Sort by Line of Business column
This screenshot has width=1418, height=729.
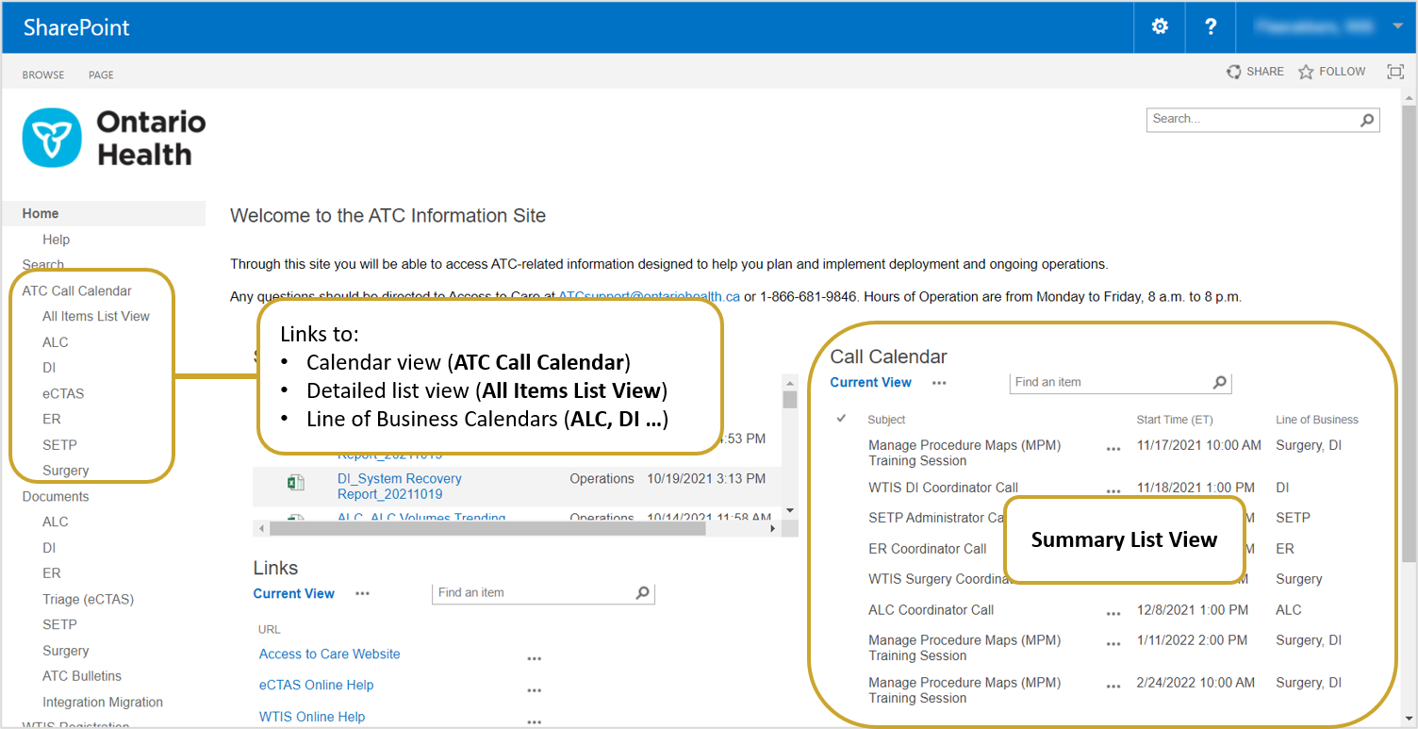tap(1317, 420)
